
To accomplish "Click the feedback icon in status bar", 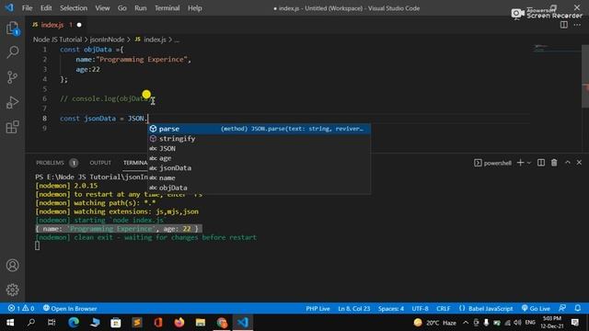I will pos(562,308).
